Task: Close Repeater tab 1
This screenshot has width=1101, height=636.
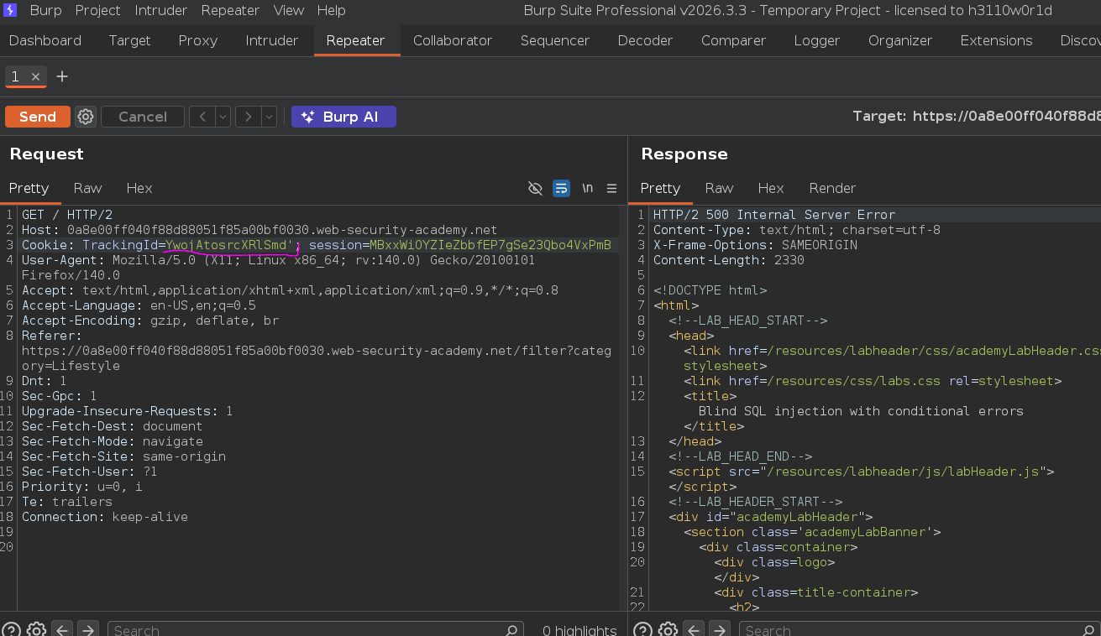Action: 35,76
